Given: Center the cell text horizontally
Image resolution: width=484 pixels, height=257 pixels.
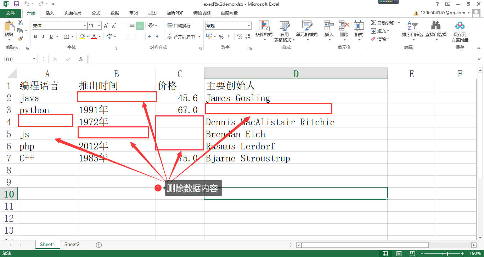Looking at the screenshot, I should tap(132, 36).
